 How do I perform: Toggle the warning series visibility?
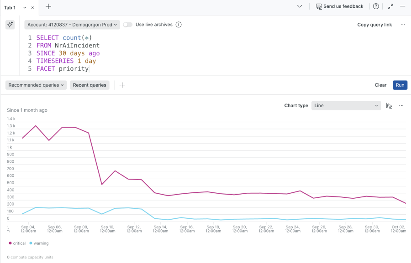[39, 243]
